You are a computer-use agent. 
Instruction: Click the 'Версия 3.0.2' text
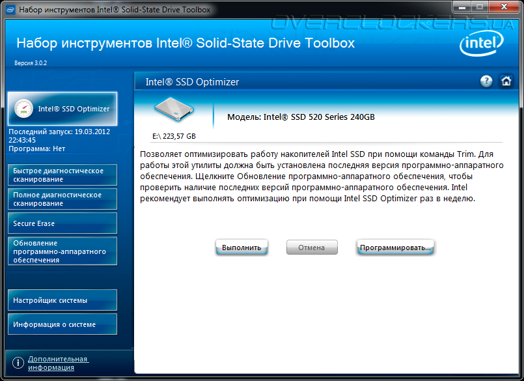(x=31, y=63)
